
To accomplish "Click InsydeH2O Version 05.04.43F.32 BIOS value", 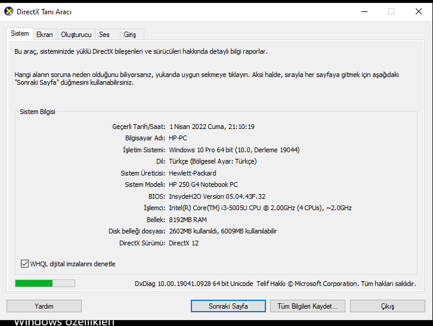I will tap(217, 196).
